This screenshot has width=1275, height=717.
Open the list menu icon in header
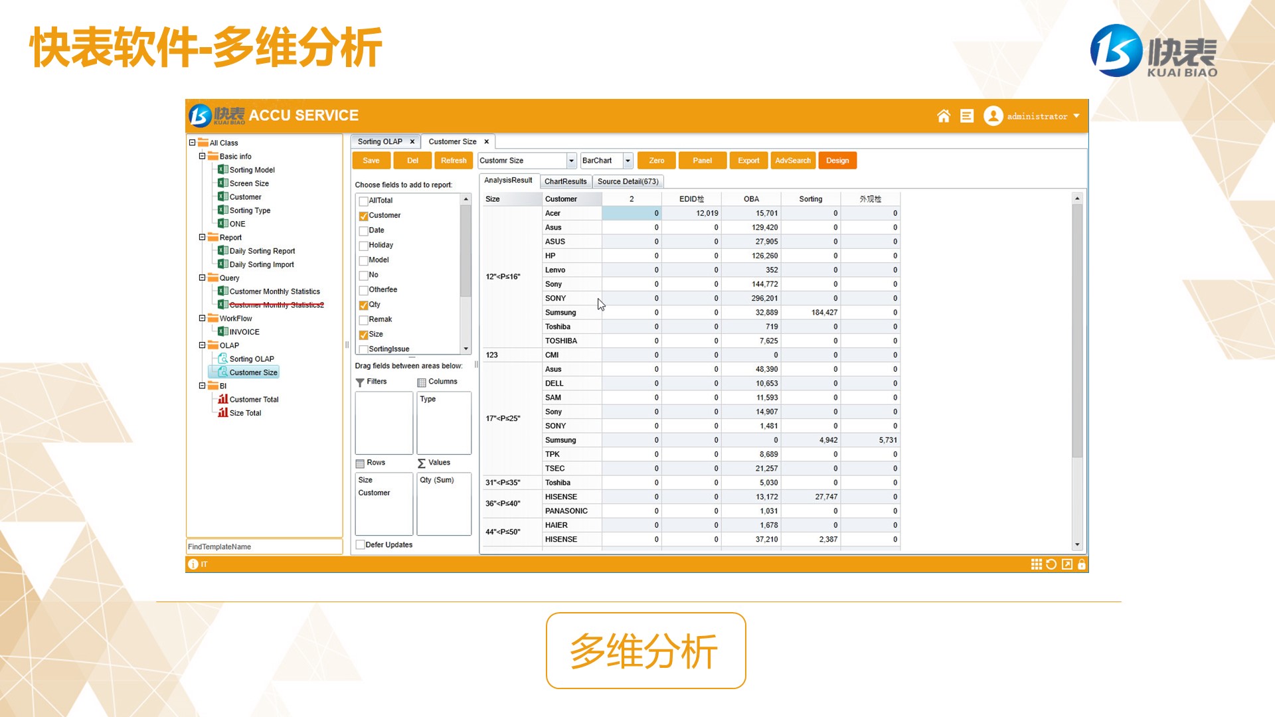tap(967, 116)
